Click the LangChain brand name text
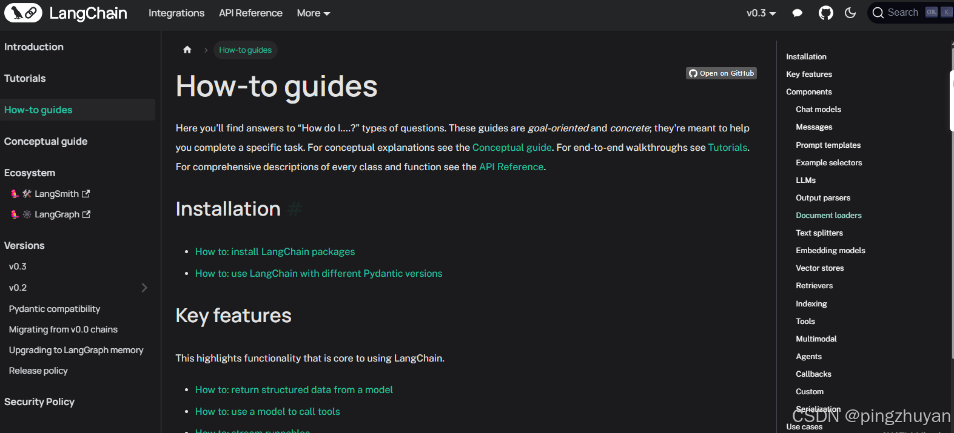The width and height of the screenshot is (954, 433). click(88, 13)
